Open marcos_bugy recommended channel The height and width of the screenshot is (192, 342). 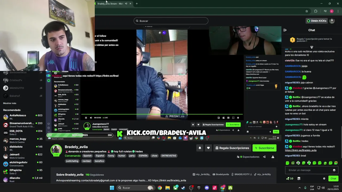click(23, 140)
